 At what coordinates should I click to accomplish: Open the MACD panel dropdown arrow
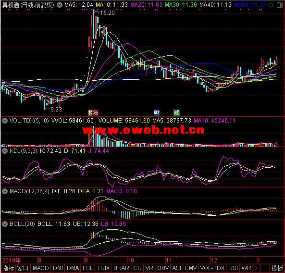click(4, 191)
